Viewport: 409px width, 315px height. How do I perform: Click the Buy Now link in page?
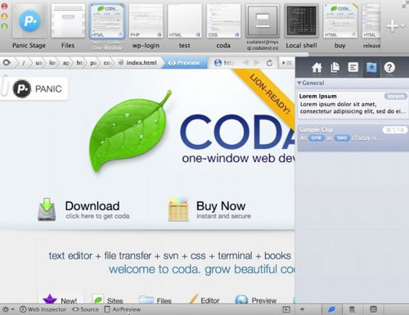click(x=209, y=209)
